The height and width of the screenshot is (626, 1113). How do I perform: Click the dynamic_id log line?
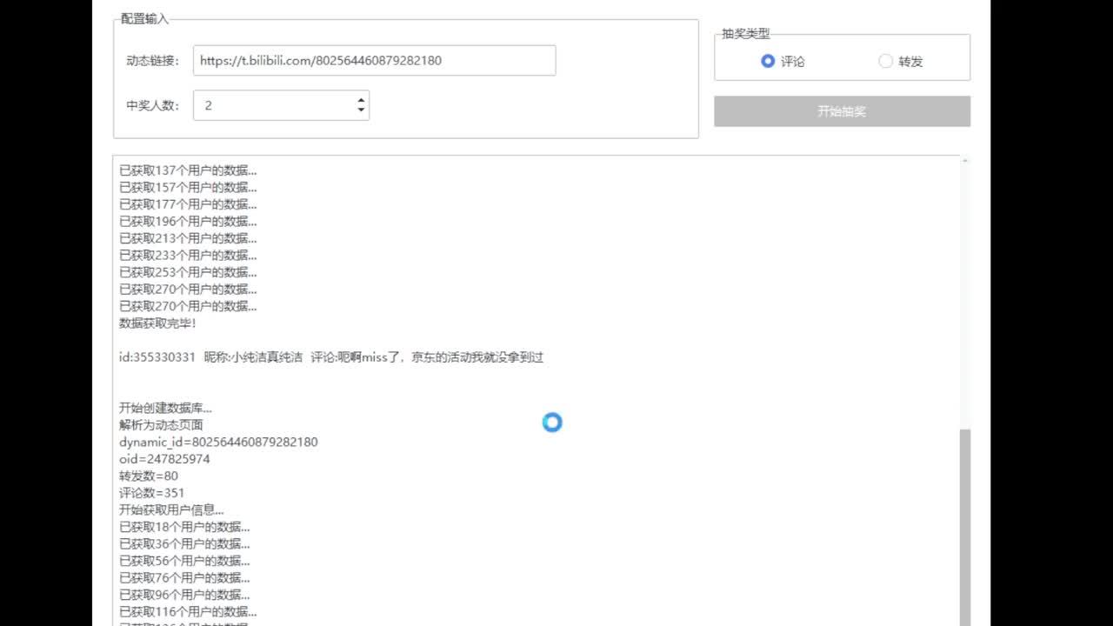pyautogui.click(x=218, y=442)
